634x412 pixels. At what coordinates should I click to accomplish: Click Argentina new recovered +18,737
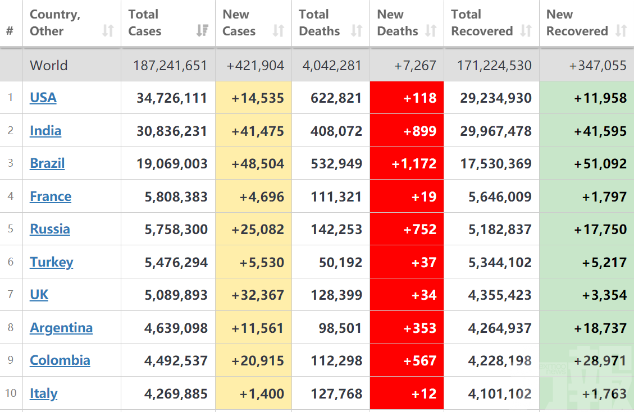[600, 328]
